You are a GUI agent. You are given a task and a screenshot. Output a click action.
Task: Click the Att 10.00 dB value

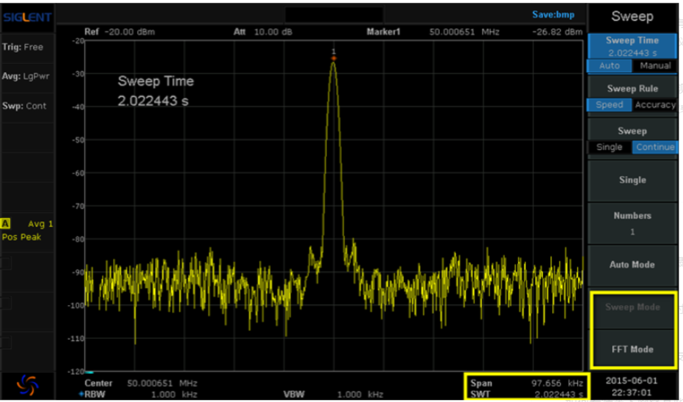[x=263, y=32]
